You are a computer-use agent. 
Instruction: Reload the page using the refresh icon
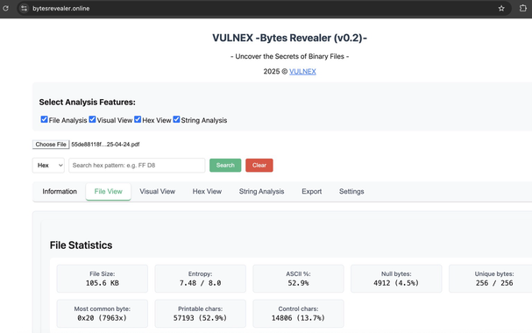click(x=5, y=9)
